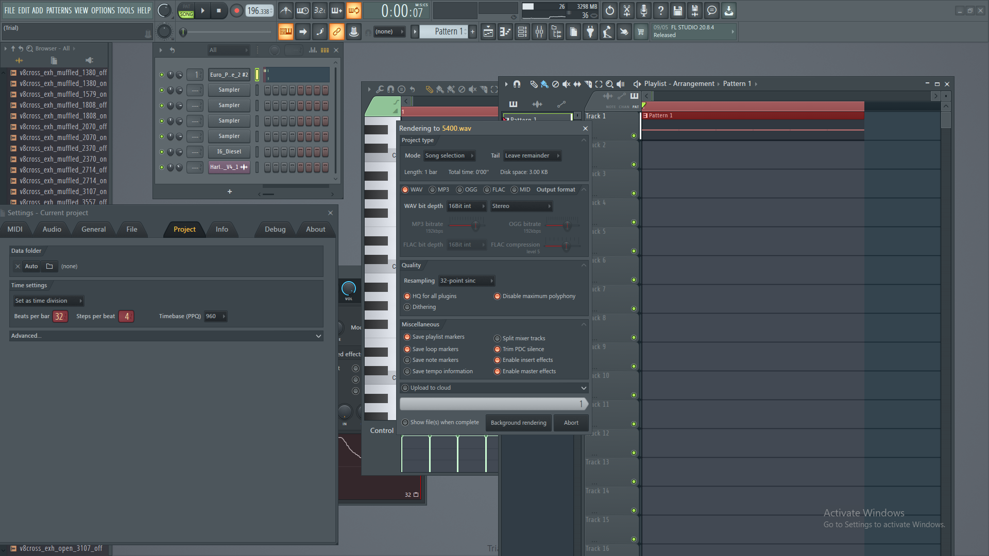Open the Resampling 32-point sinc dropdown
Viewport: 989px width, 556px height.
(466, 281)
